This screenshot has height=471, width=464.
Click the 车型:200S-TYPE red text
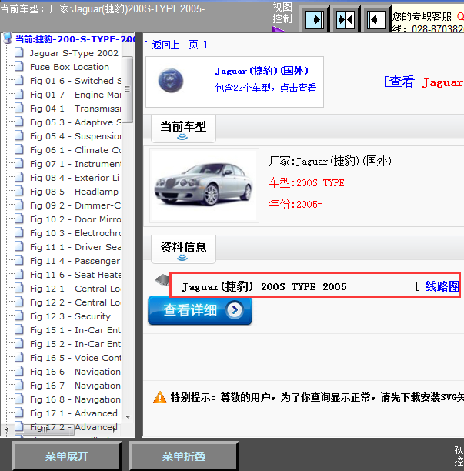306,182
